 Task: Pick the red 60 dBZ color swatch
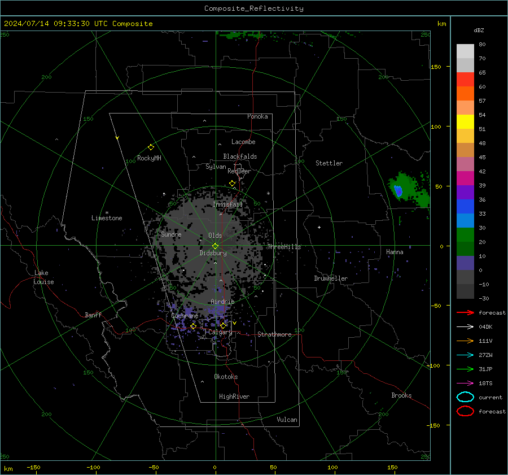(x=465, y=79)
